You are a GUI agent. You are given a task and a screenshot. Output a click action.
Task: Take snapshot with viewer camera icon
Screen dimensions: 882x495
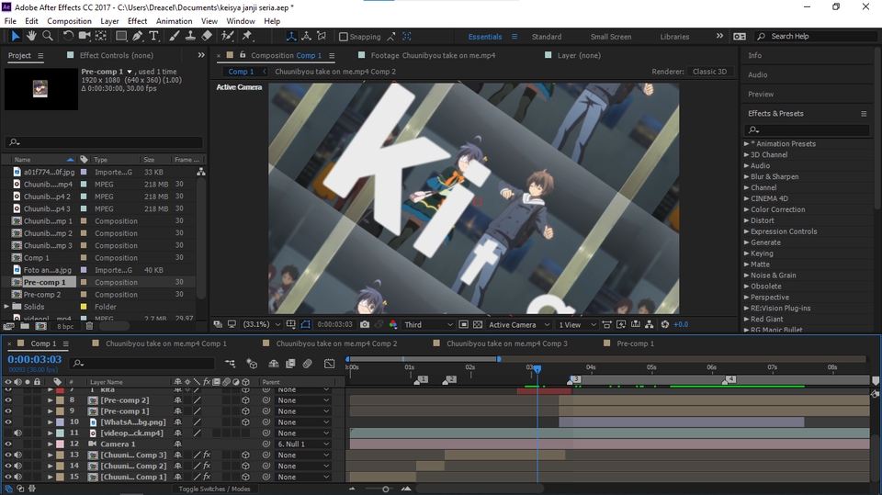point(365,324)
